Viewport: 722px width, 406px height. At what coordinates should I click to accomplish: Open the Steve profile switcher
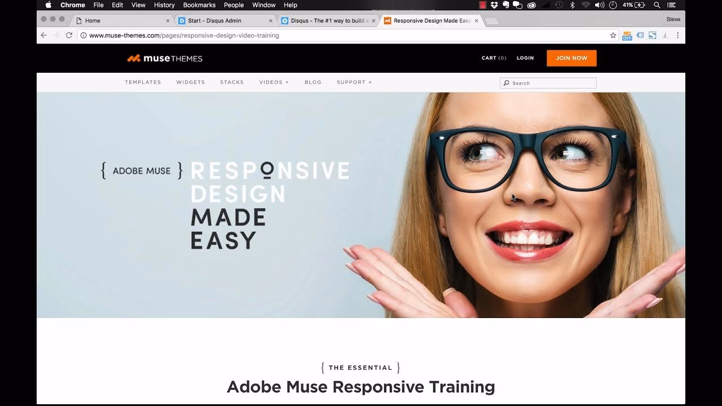pos(673,19)
